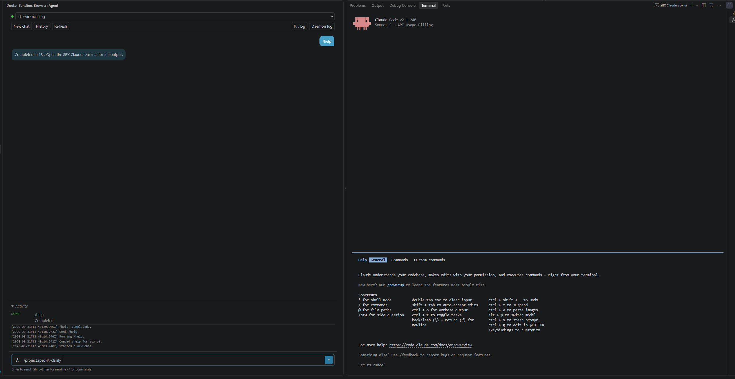Screen dimensions: 735x379
Task: Click the '/help: Completed..' log line
Action: pyautogui.click(x=51, y=327)
